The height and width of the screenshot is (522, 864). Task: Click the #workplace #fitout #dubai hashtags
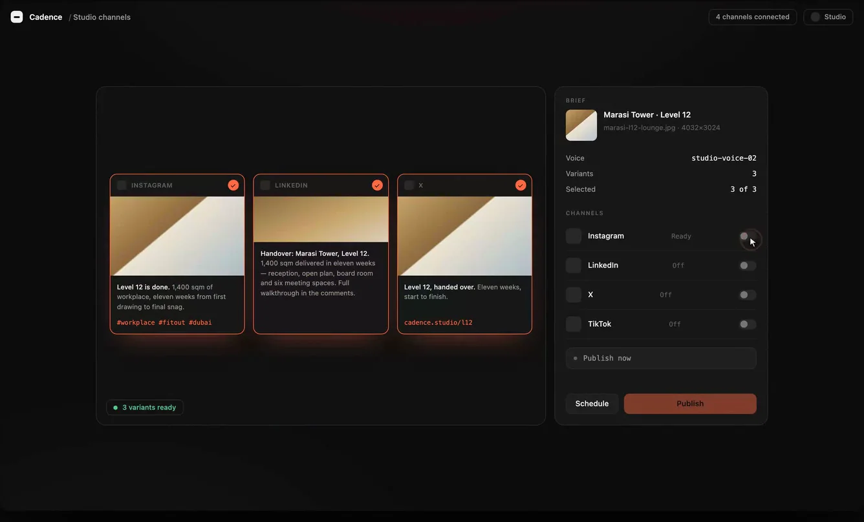[164, 322]
